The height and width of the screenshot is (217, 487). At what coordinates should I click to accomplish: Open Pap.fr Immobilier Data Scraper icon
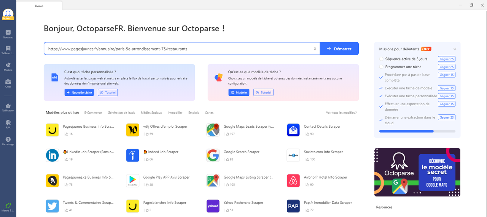click(293, 206)
